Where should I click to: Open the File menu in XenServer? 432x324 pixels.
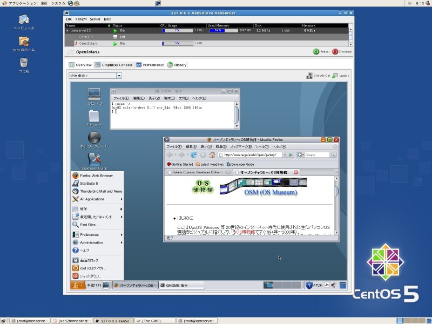(x=69, y=19)
